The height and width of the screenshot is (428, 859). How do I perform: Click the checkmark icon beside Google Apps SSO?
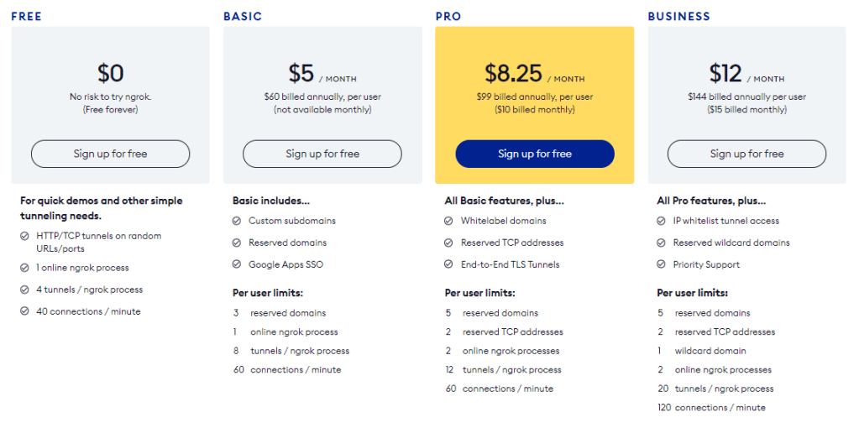237,264
